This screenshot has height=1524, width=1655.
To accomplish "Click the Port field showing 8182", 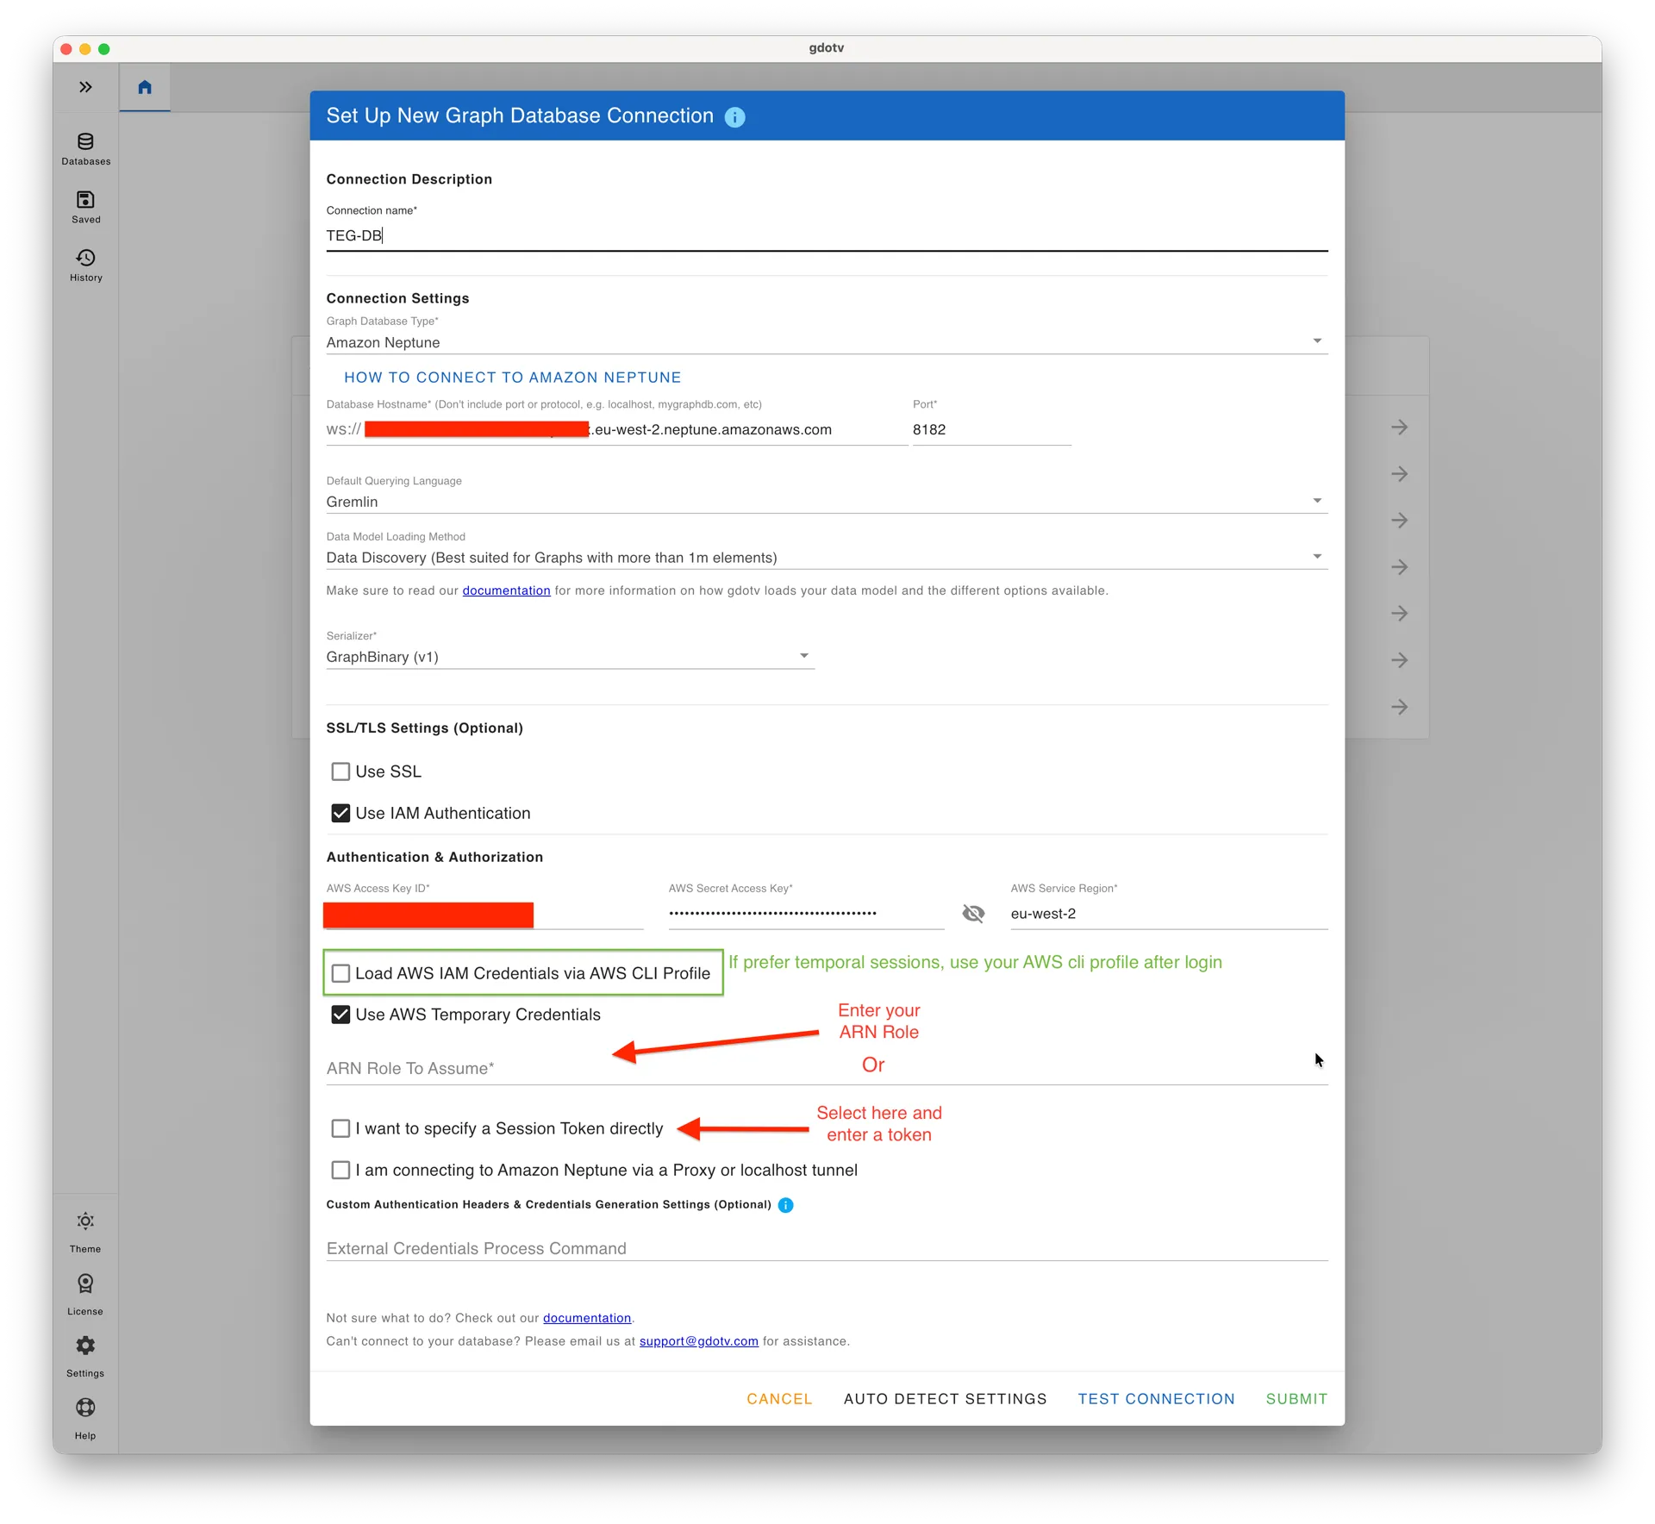I will click(991, 429).
